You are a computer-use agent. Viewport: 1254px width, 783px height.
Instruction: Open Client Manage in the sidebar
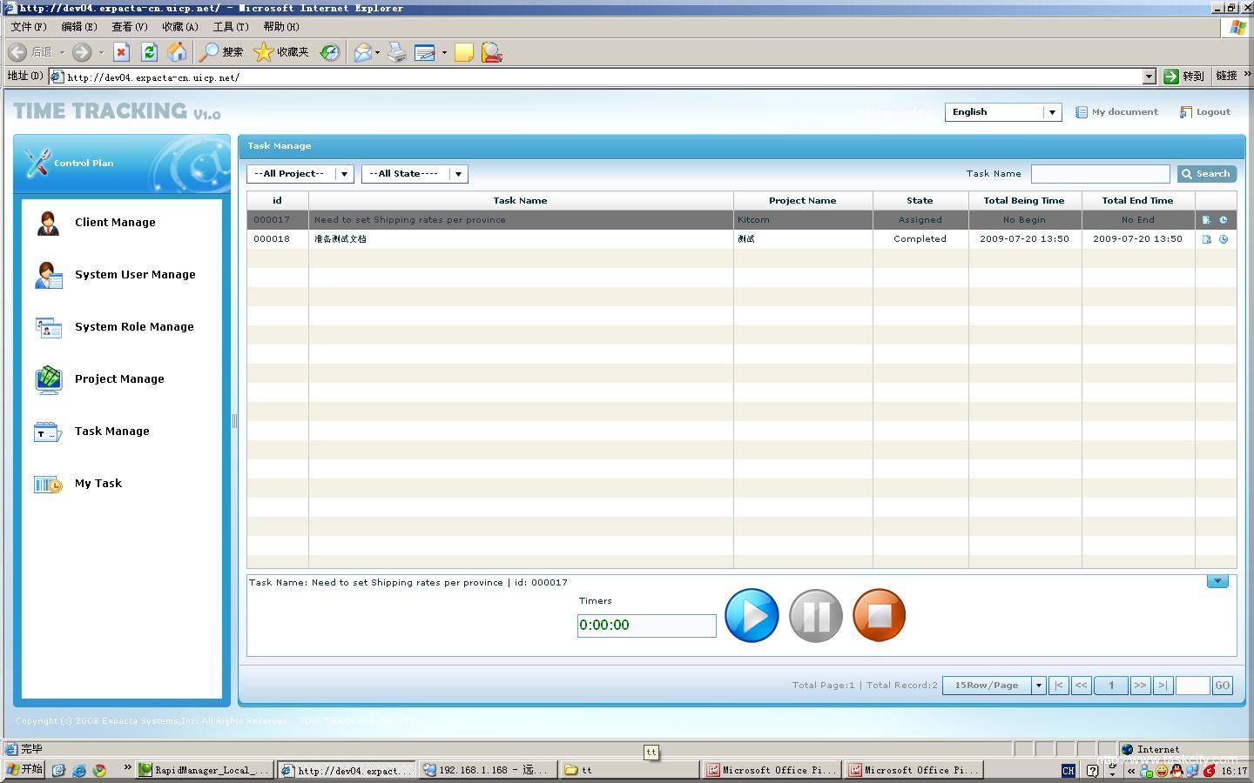[x=115, y=223]
